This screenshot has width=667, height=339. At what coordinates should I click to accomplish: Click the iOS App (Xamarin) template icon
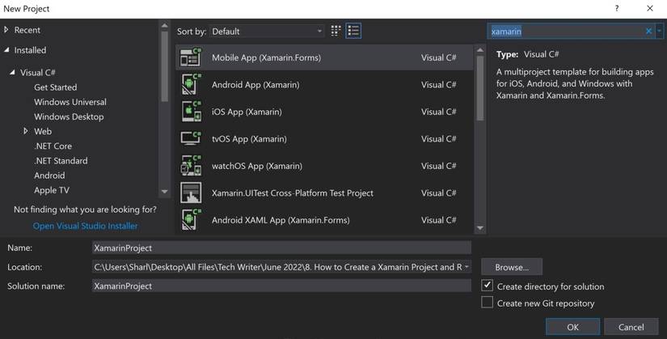[191, 112]
